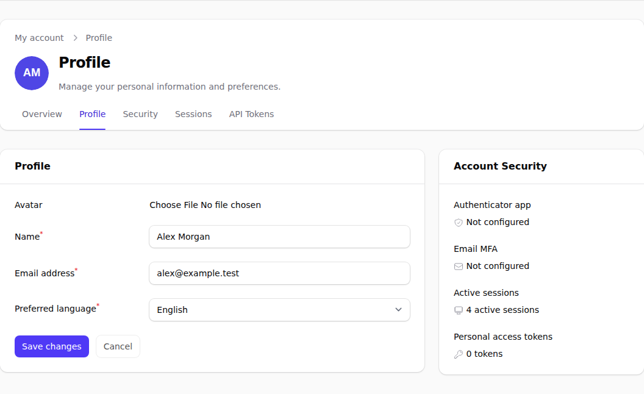This screenshot has height=394, width=644.
Task: Choose an avatar file to upload
Action: click(174, 205)
